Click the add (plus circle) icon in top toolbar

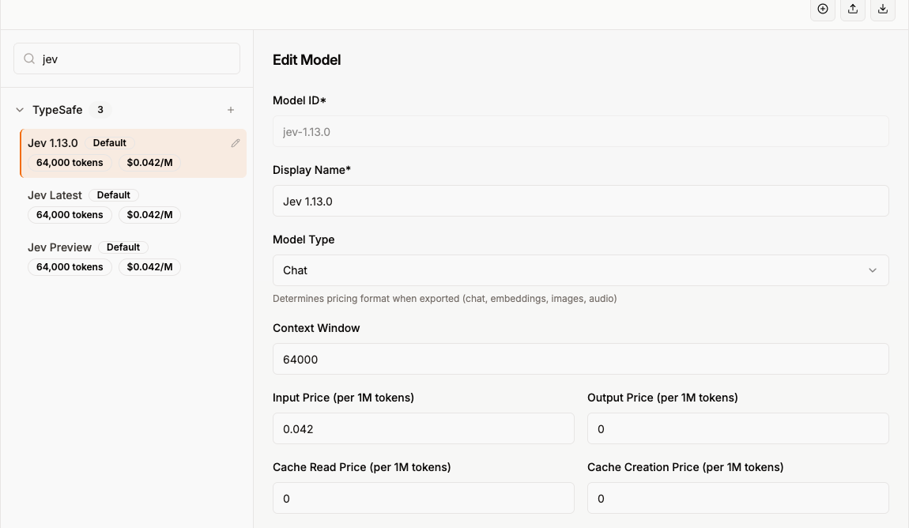822,9
